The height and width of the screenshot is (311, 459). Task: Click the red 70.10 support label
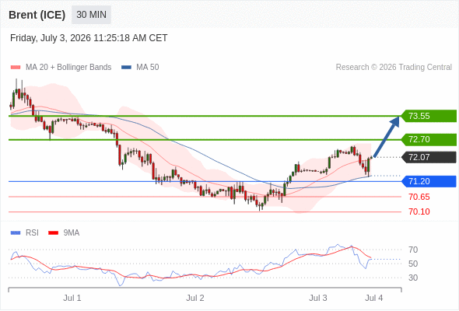419,211
